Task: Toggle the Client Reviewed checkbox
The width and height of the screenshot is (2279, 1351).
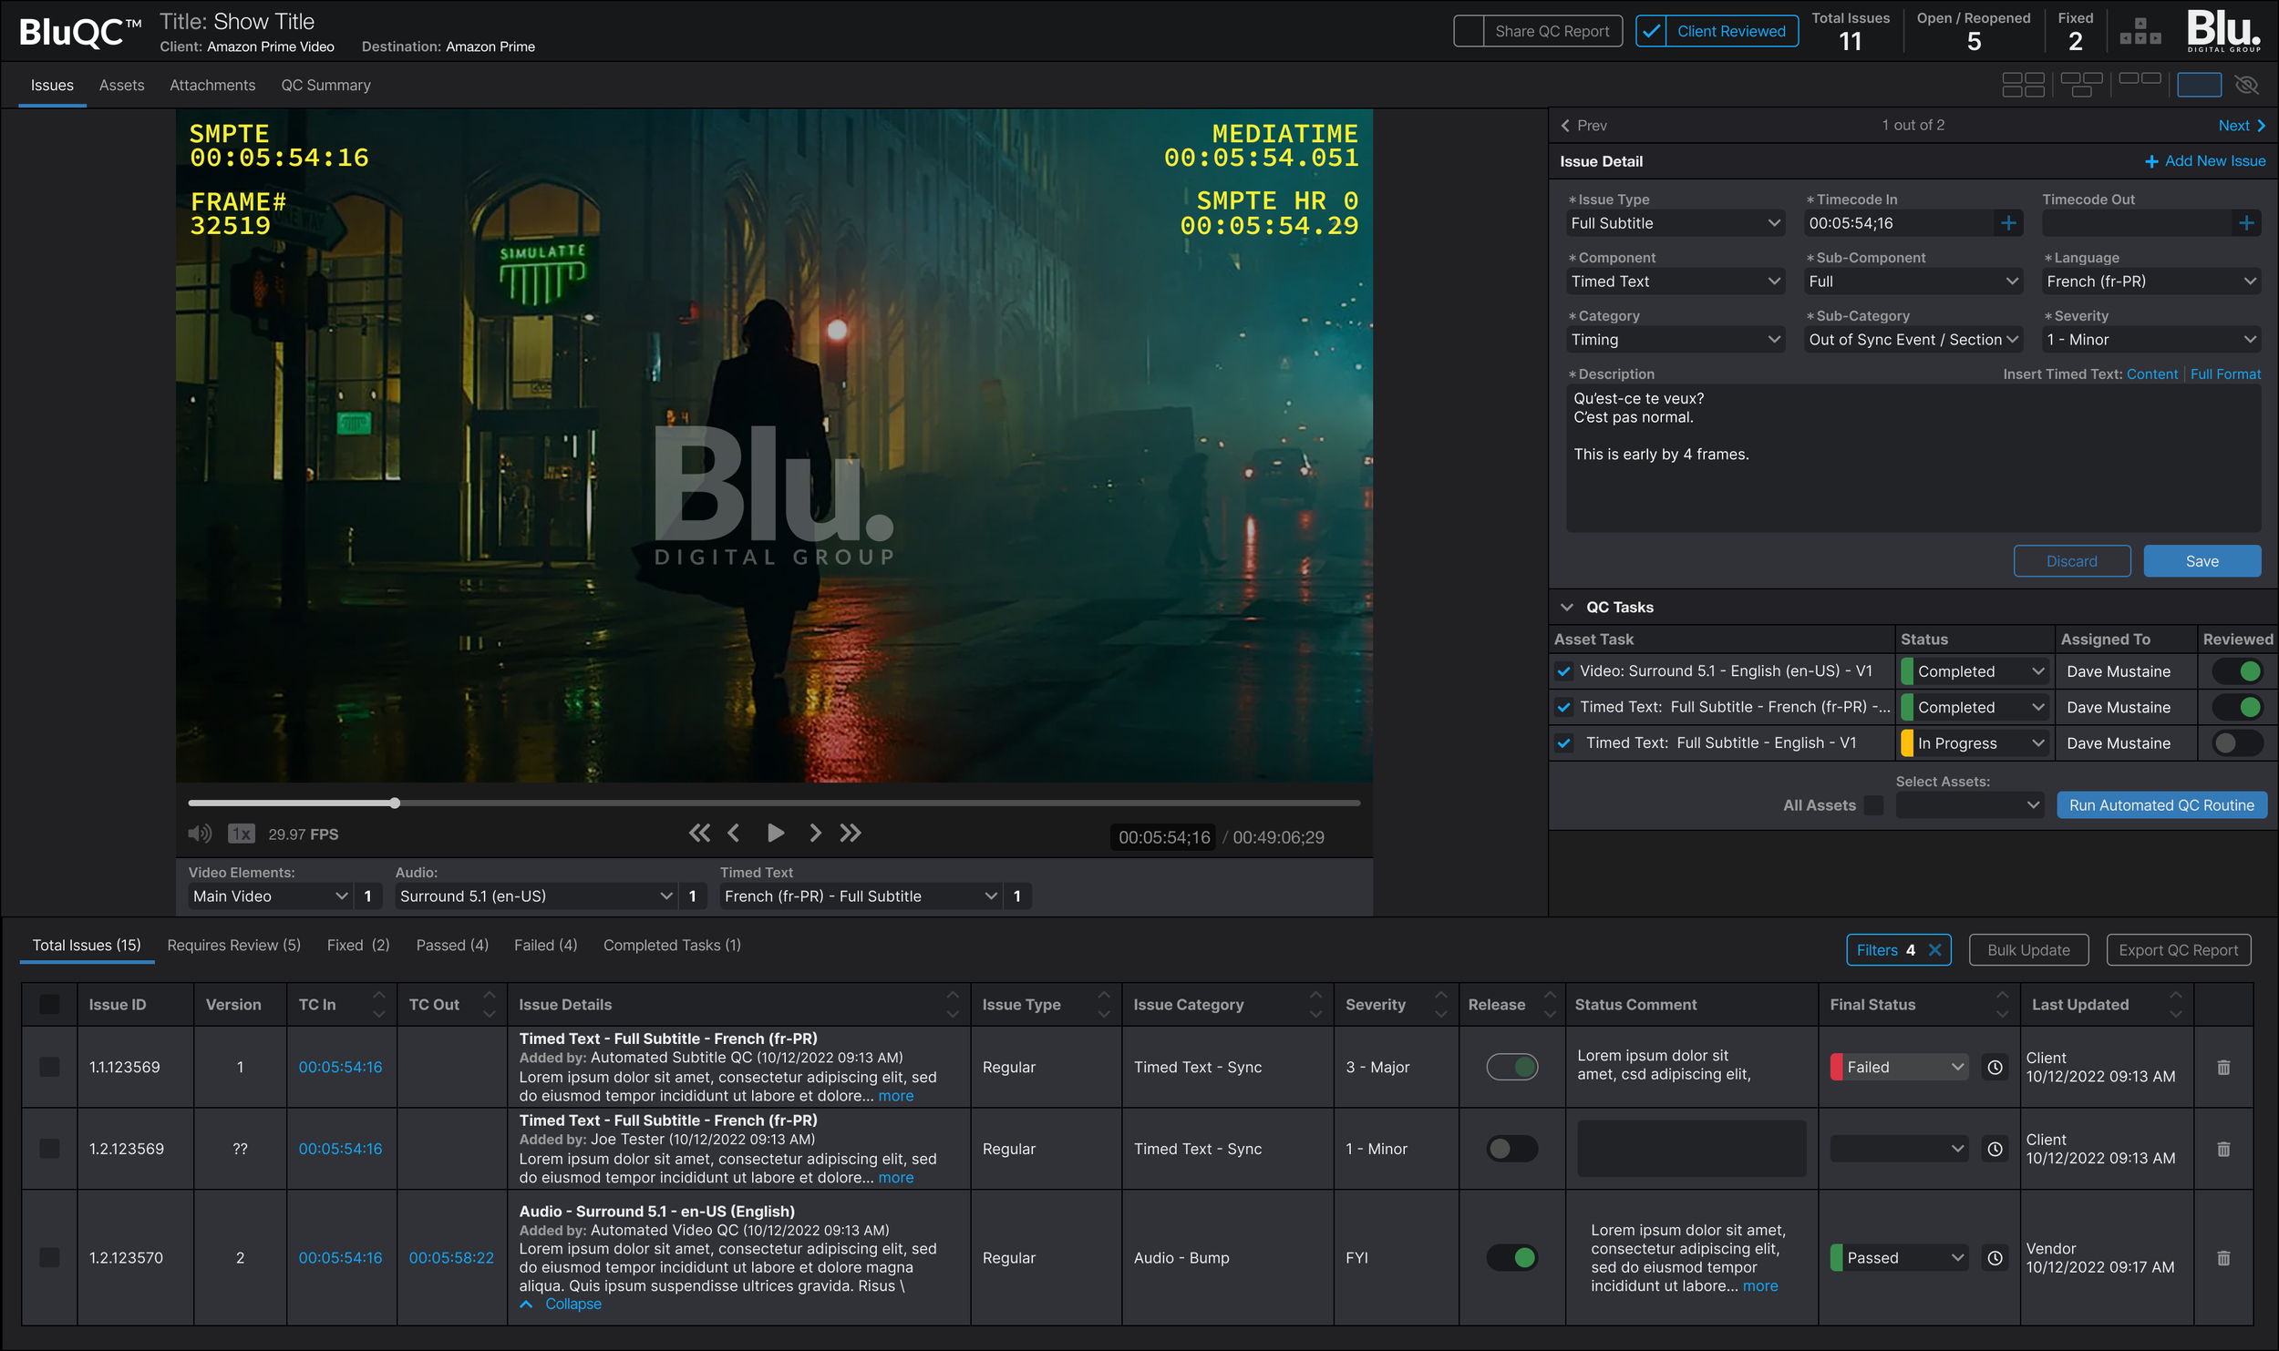Action: click(1651, 30)
